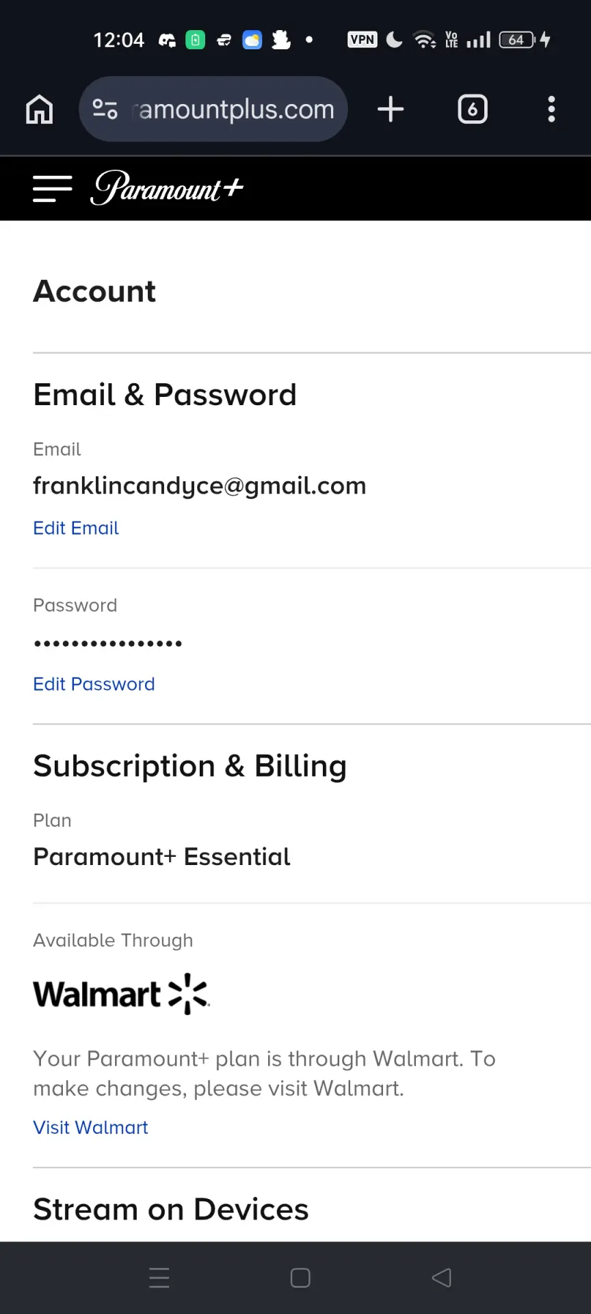Show the open tabs switcher
Viewport: 591px width, 1314px height.
pos(473,109)
